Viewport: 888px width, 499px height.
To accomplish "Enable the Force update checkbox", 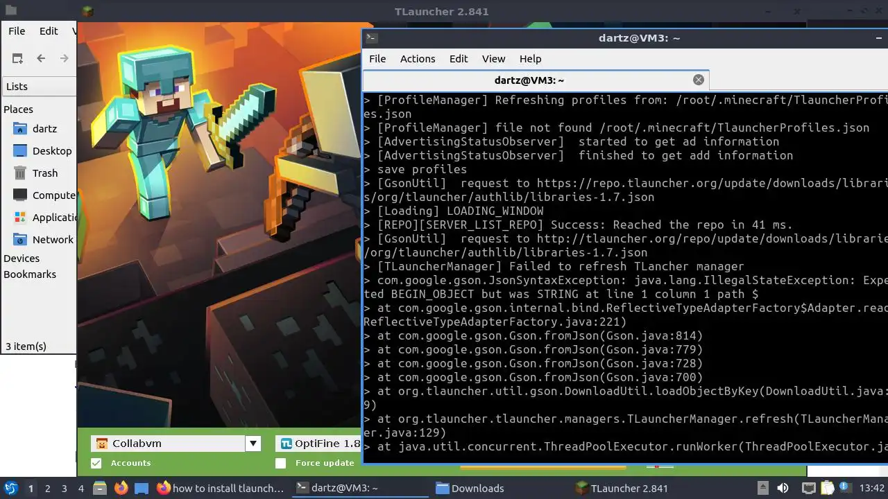I will (x=280, y=463).
